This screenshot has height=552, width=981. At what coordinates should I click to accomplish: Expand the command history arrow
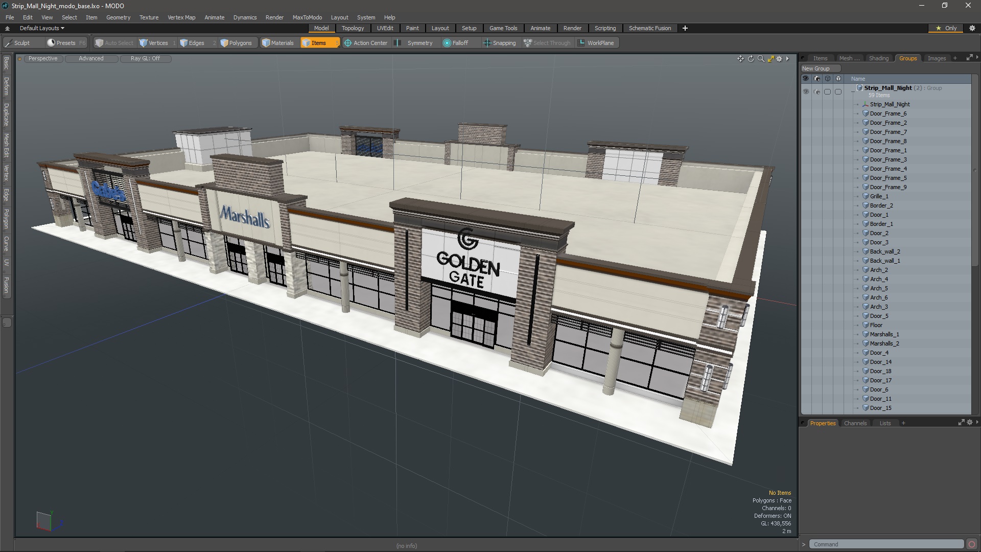click(804, 544)
